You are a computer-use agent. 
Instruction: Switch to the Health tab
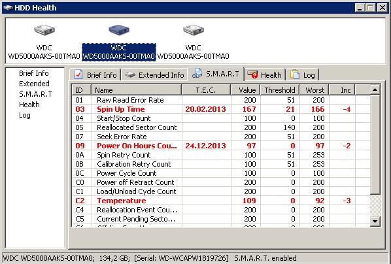point(265,74)
